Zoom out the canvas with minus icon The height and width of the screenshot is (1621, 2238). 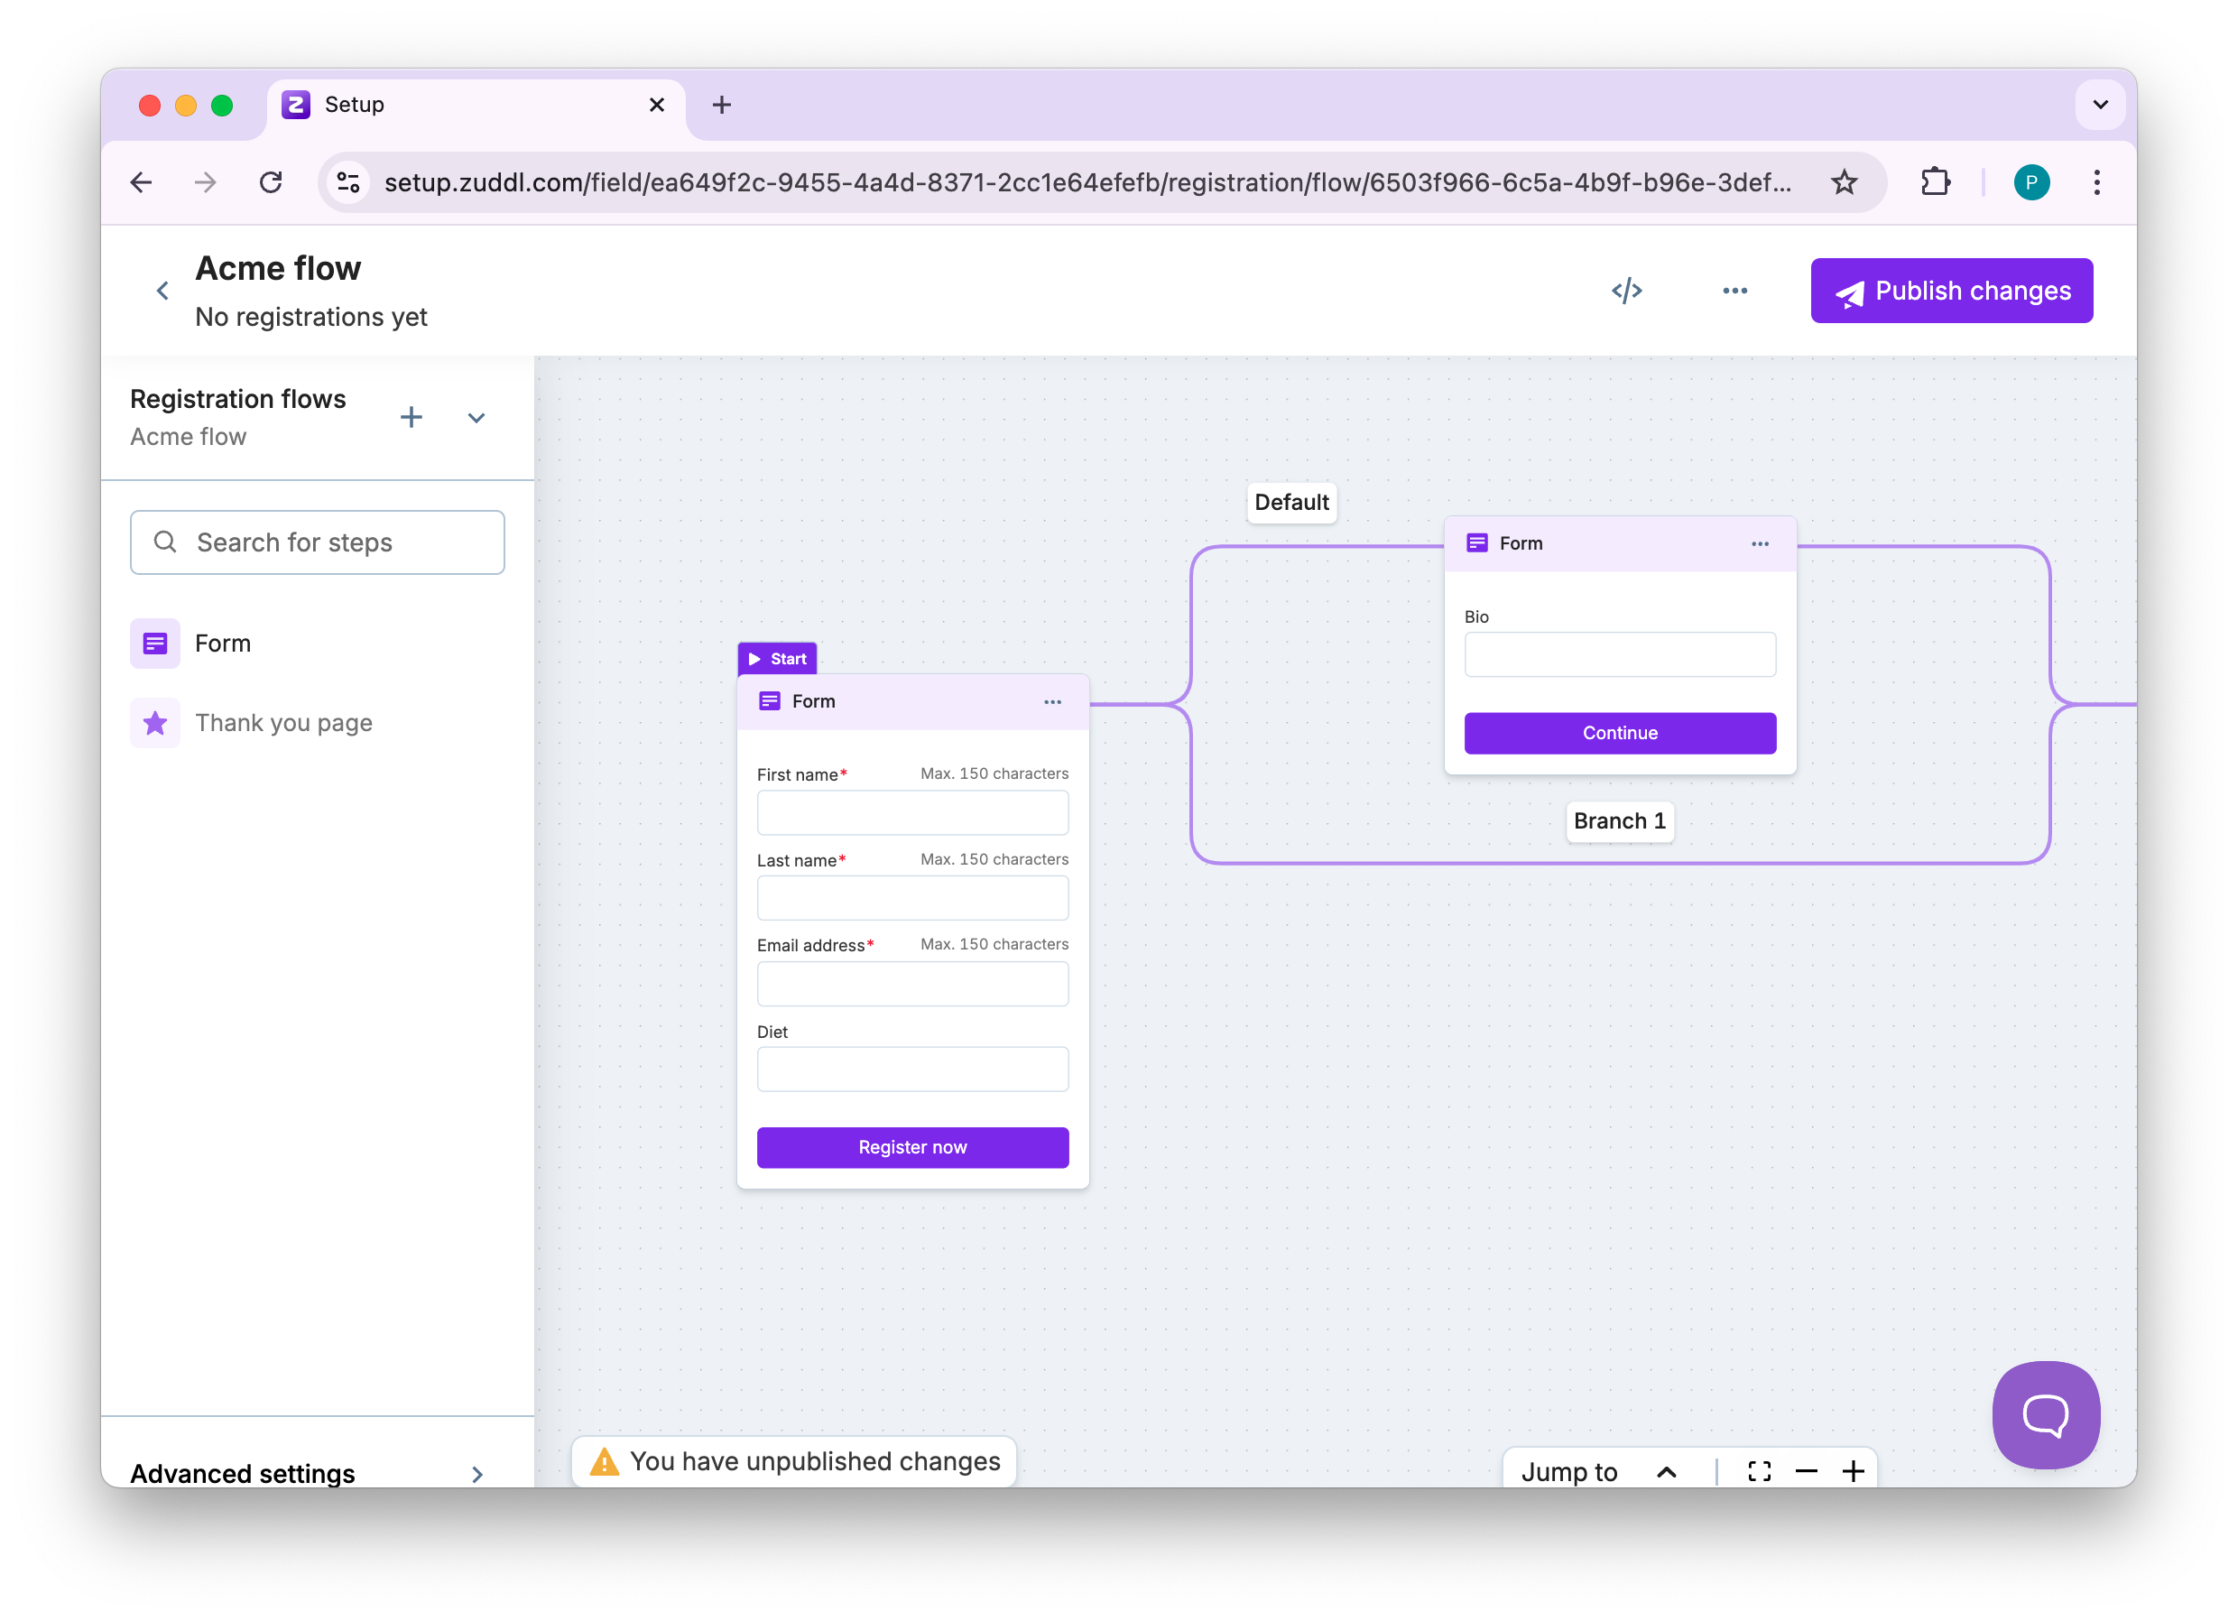click(x=1806, y=1471)
